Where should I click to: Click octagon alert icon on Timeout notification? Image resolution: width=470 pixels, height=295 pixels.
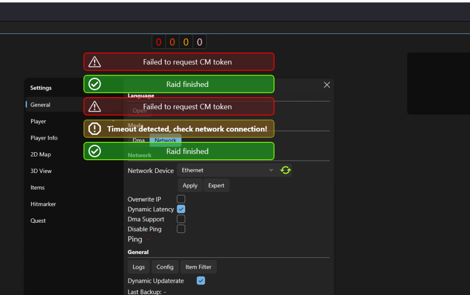pos(95,129)
